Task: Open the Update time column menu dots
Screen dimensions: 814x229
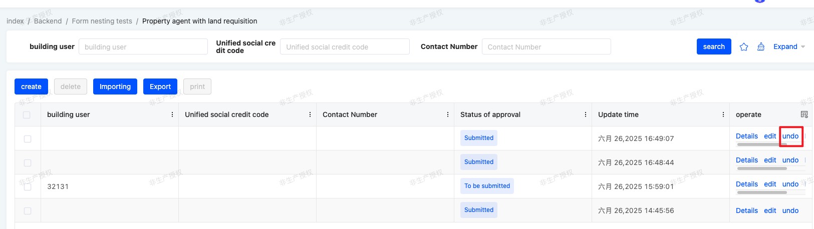Action: tap(723, 114)
